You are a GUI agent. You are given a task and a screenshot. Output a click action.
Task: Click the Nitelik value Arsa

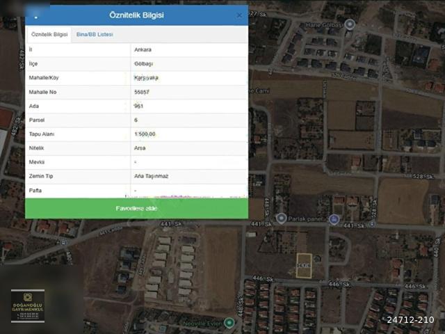tap(140, 148)
